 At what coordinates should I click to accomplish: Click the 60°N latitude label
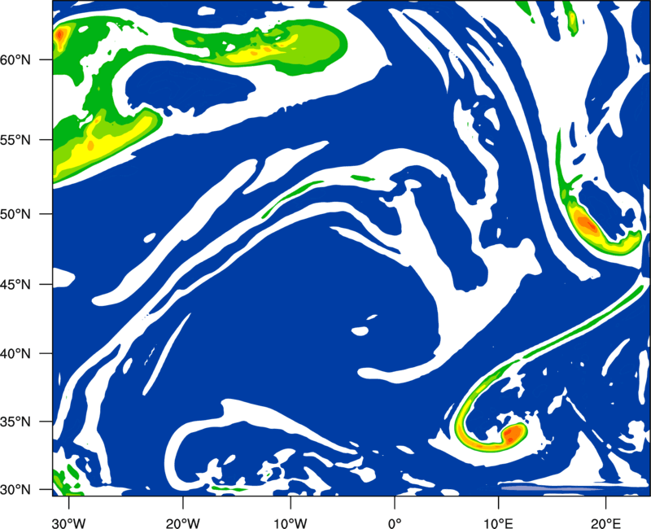(x=15, y=59)
